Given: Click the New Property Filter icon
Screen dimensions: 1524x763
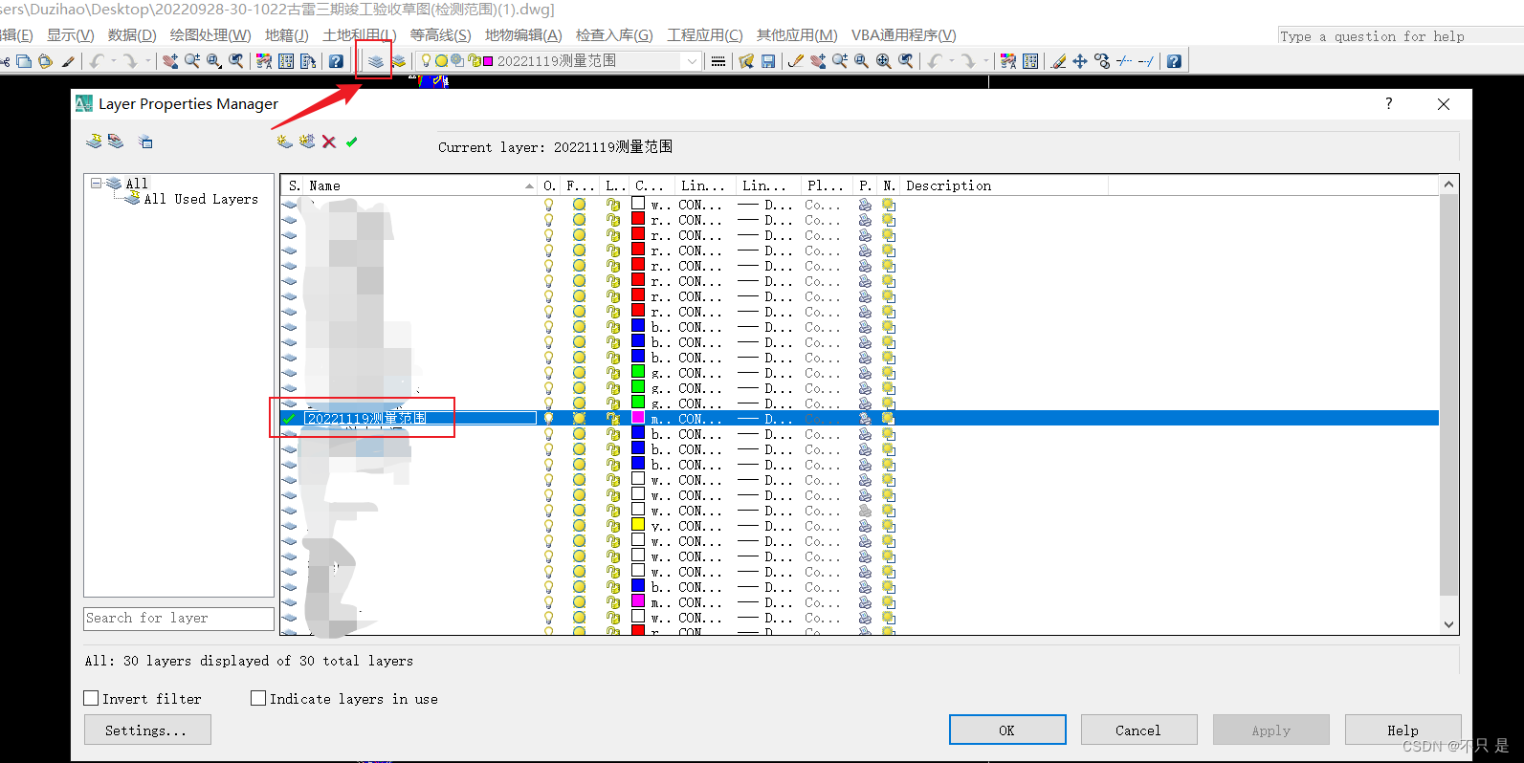Looking at the screenshot, I should pos(94,142).
